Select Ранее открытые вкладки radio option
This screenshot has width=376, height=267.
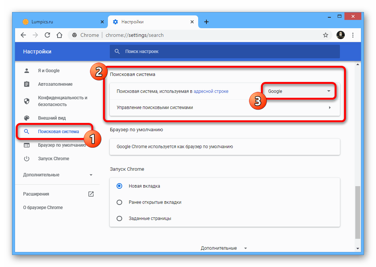[x=120, y=202]
